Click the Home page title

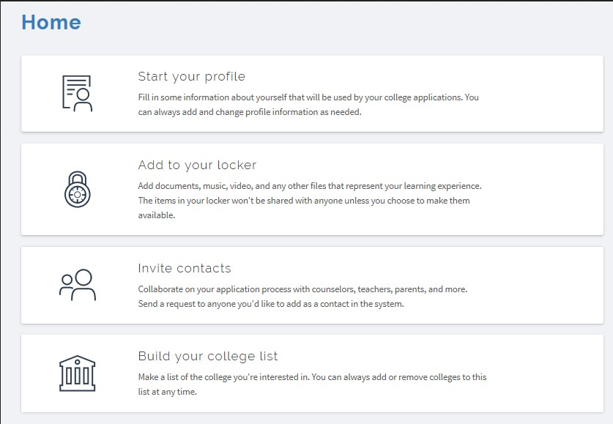(x=51, y=22)
